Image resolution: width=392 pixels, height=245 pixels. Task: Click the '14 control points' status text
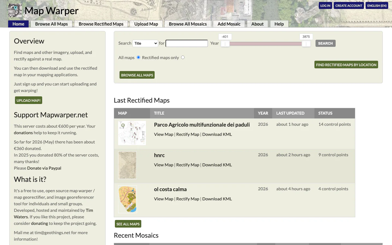335,124
